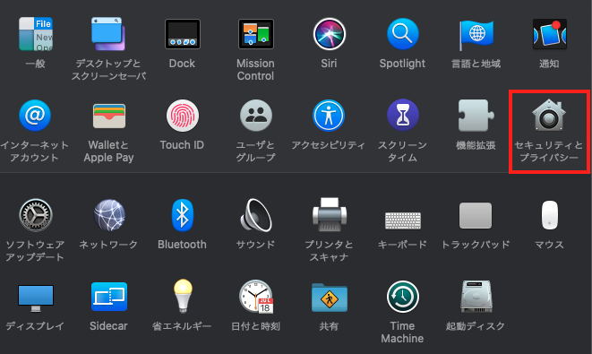Open キーボード preferences

[x=402, y=220]
